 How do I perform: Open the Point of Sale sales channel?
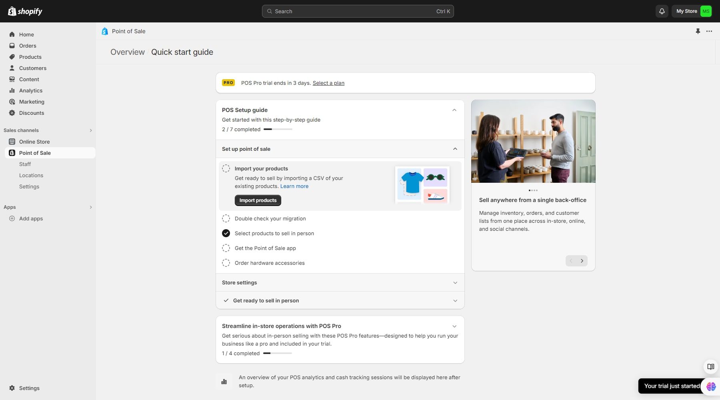tap(35, 153)
